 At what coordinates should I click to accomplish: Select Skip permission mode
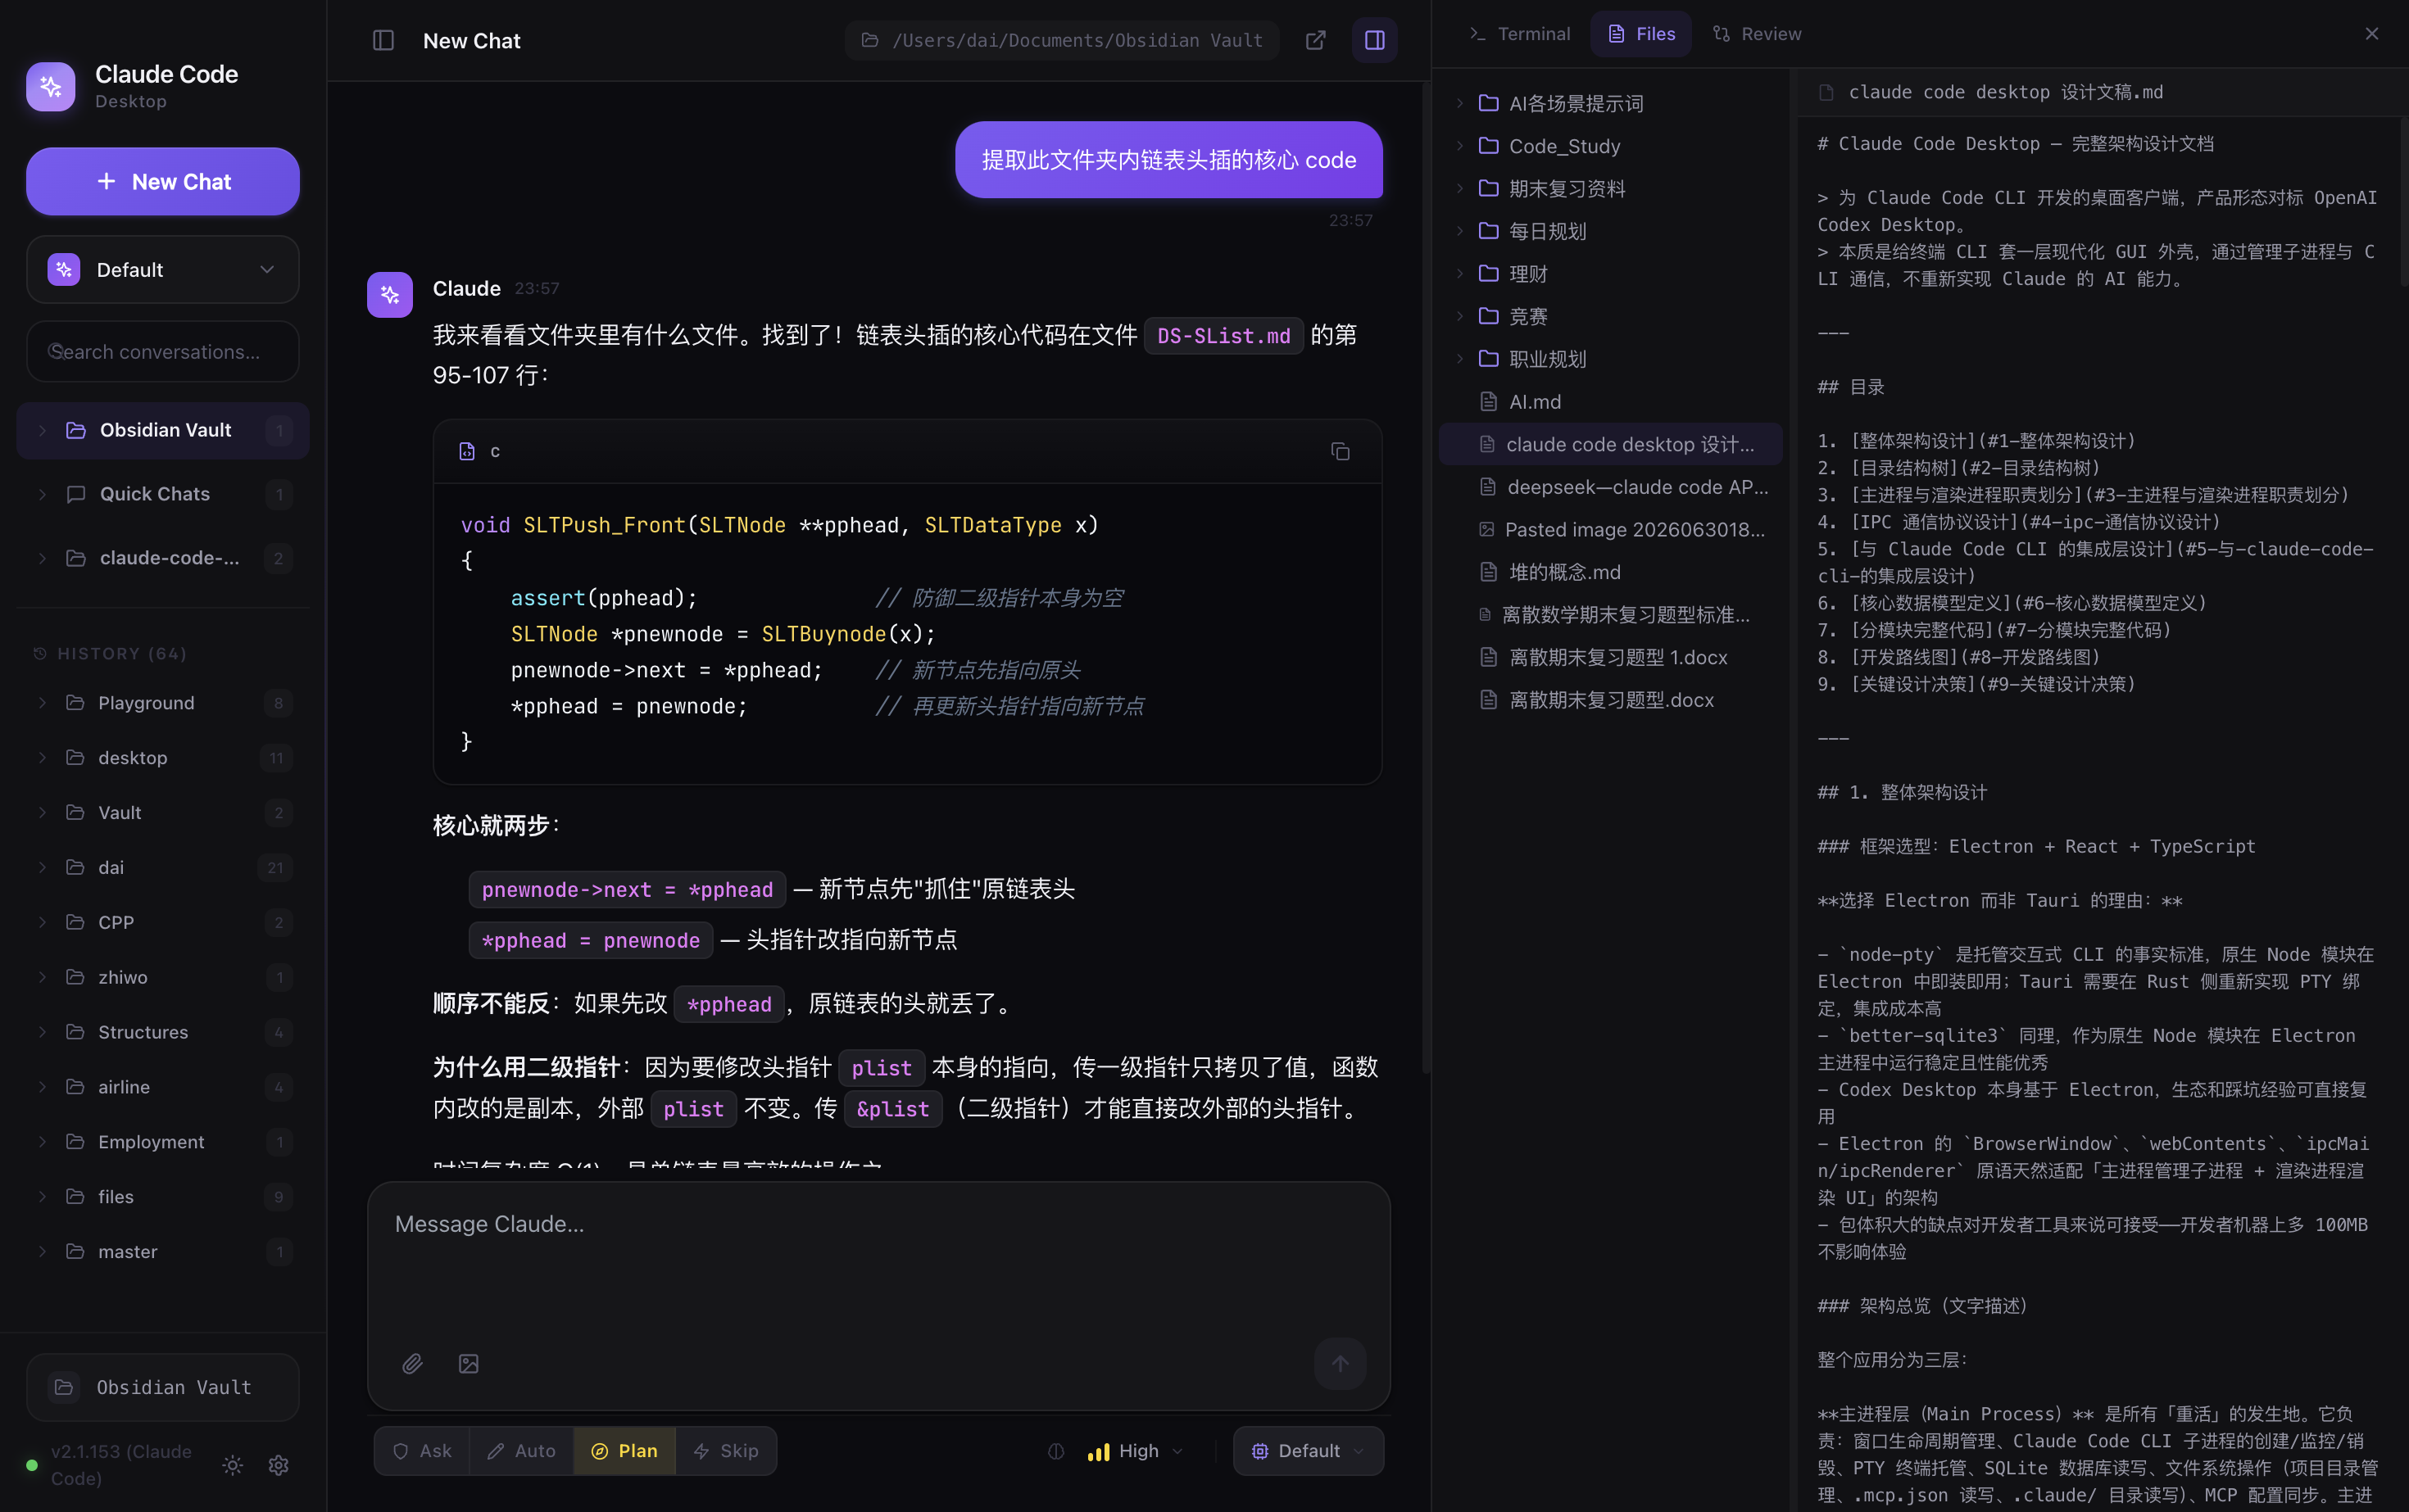click(725, 1451)
